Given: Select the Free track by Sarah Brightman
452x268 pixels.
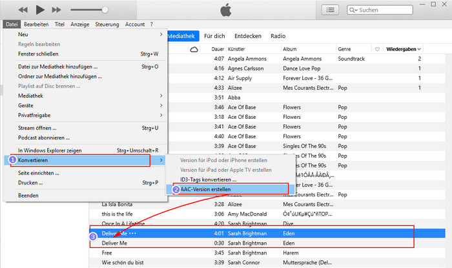Looking at the screenshot, I should [x=267, y=253].
